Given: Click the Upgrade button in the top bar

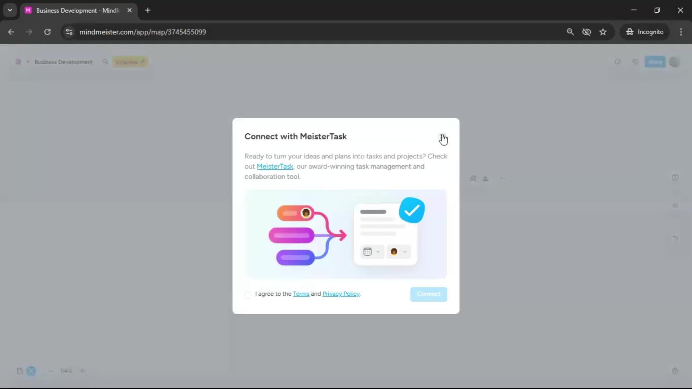Looking at the screenshot, I should click(x=130, y=62).
